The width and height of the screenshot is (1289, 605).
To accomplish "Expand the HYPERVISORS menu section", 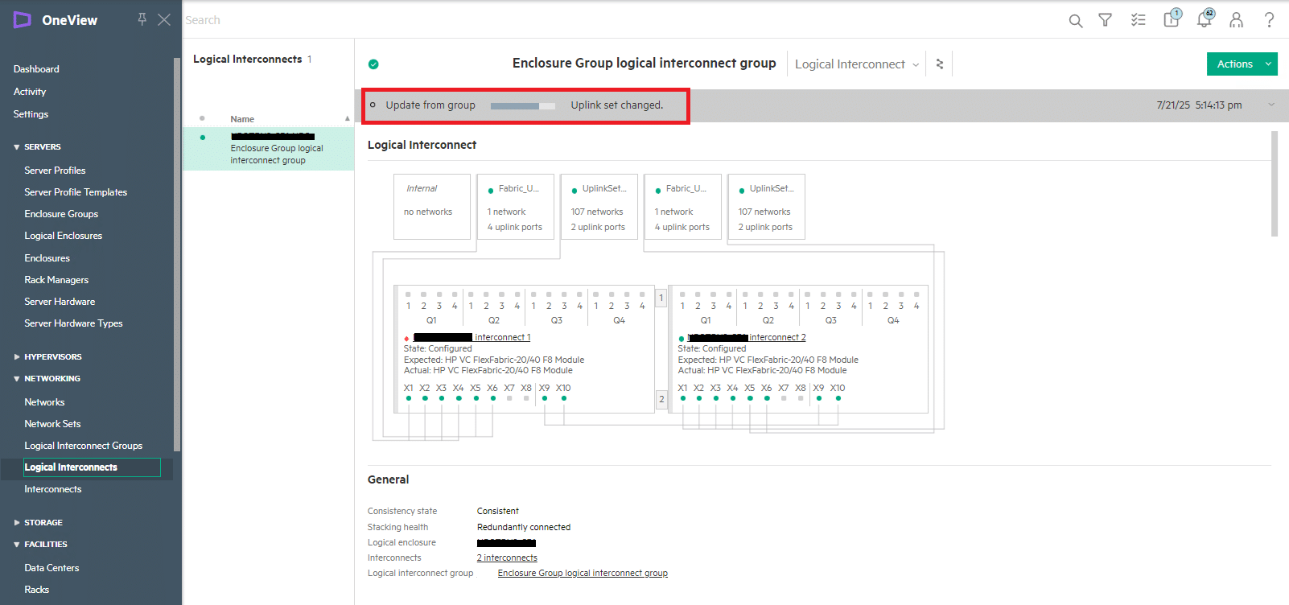I will point(47,356).
